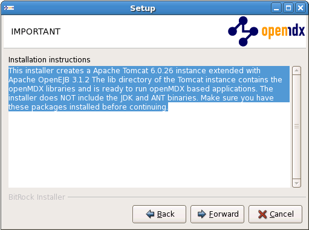Click the scrollbar thumb grip

[x=296, y=126]
